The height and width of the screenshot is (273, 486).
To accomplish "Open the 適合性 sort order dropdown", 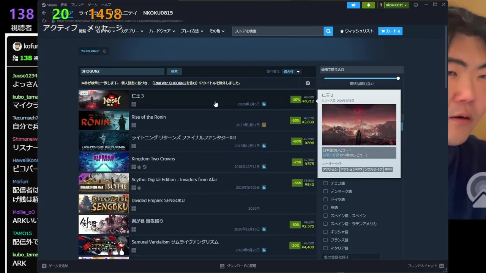I will (x=292, y=72).
